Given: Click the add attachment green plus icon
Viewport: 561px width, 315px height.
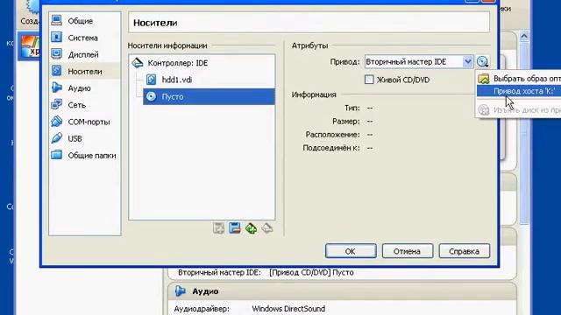Looking at the screenshot, I should tap(251, 227).
